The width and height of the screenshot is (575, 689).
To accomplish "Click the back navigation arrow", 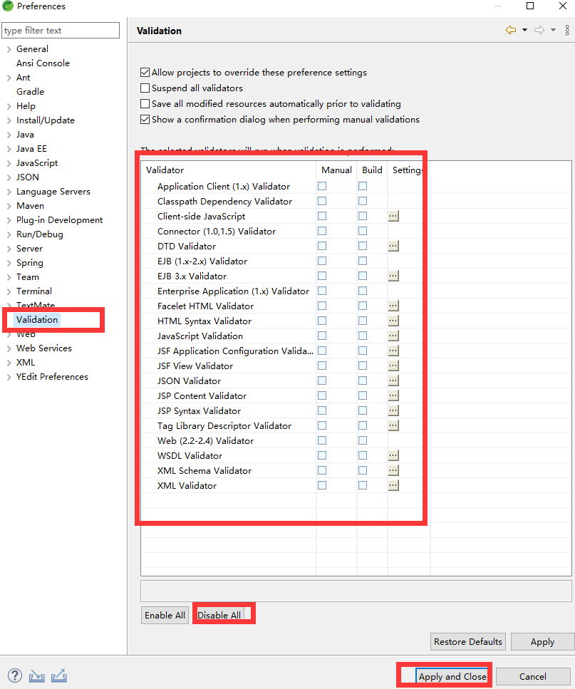I will point(512,30).
